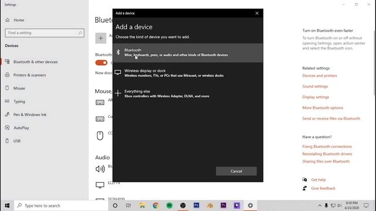Click the taskbar search box

coord(61,206)
